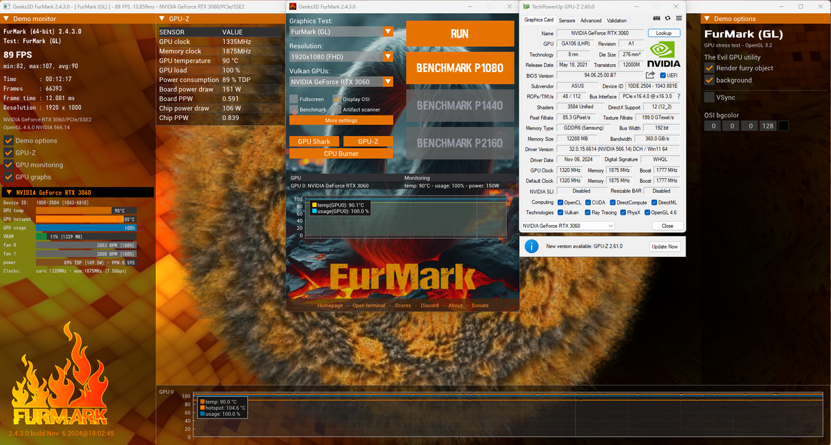Click the GPU temperature 90 °C value

(230, 61)
